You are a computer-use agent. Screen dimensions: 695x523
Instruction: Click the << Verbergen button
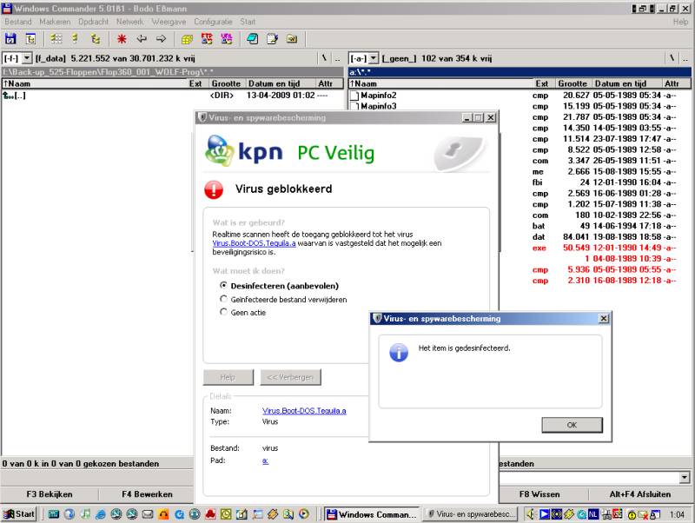pos(290,377)
